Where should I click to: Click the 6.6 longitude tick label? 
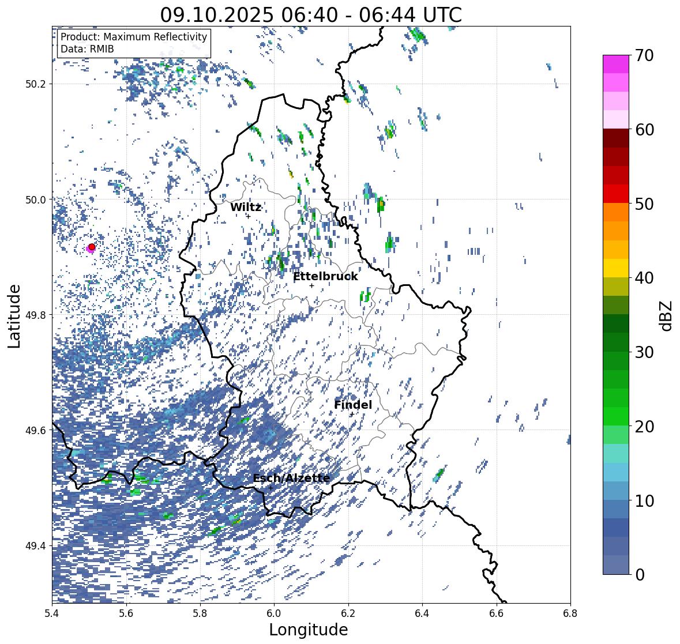tap(496, 613)
